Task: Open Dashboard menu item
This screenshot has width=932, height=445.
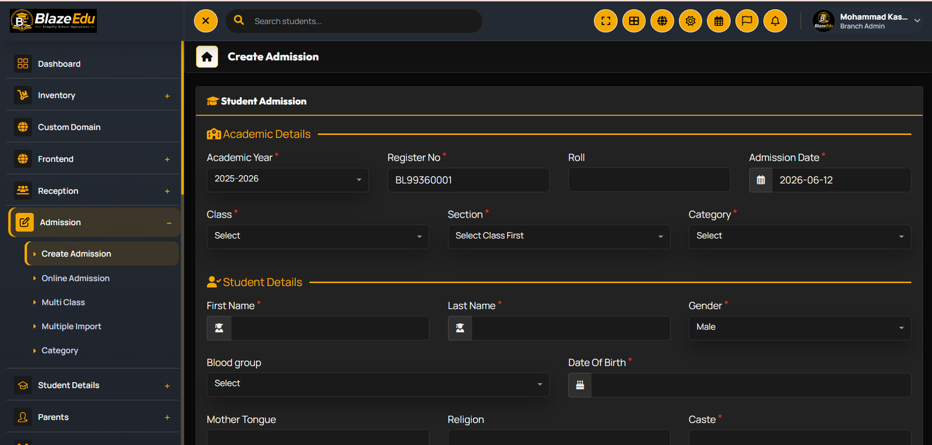Action: coord(93,63)
